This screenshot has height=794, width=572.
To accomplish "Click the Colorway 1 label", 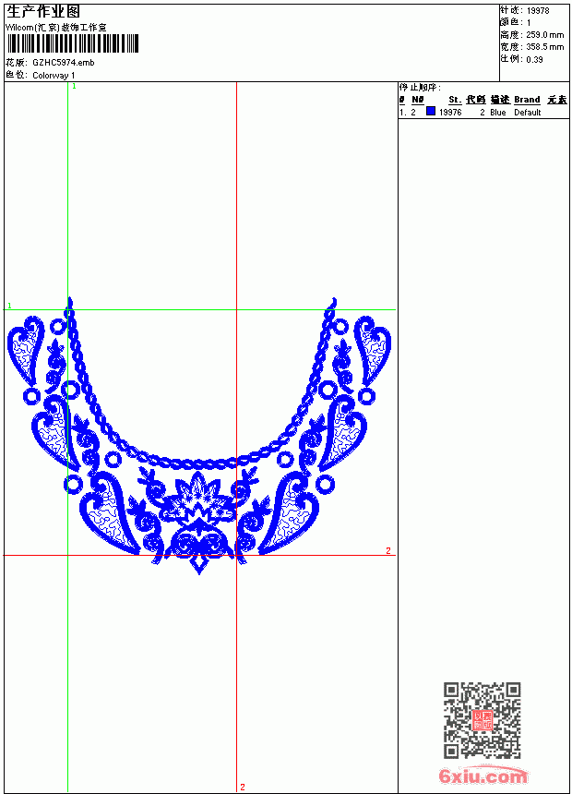I will [x=54, y=76].
